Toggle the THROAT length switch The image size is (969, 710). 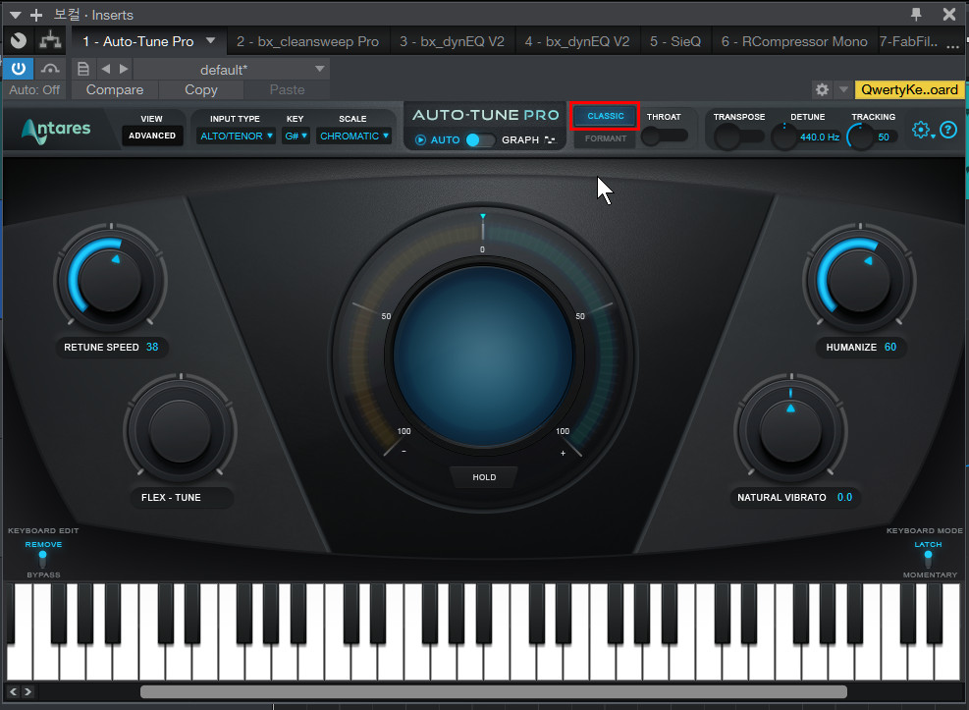coord(665,136)
